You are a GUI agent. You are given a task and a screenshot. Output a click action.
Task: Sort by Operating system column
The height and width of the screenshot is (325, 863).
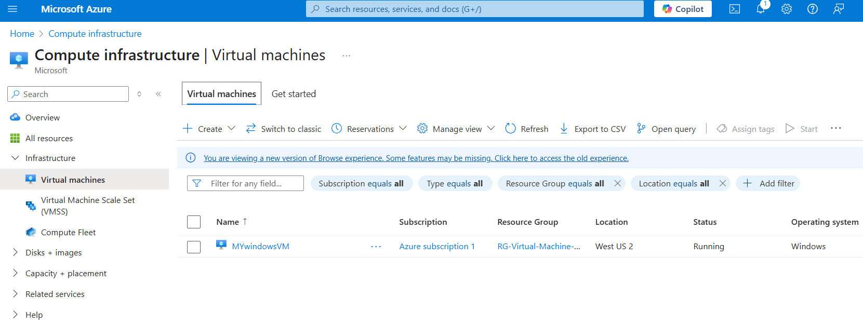[825, 222]
